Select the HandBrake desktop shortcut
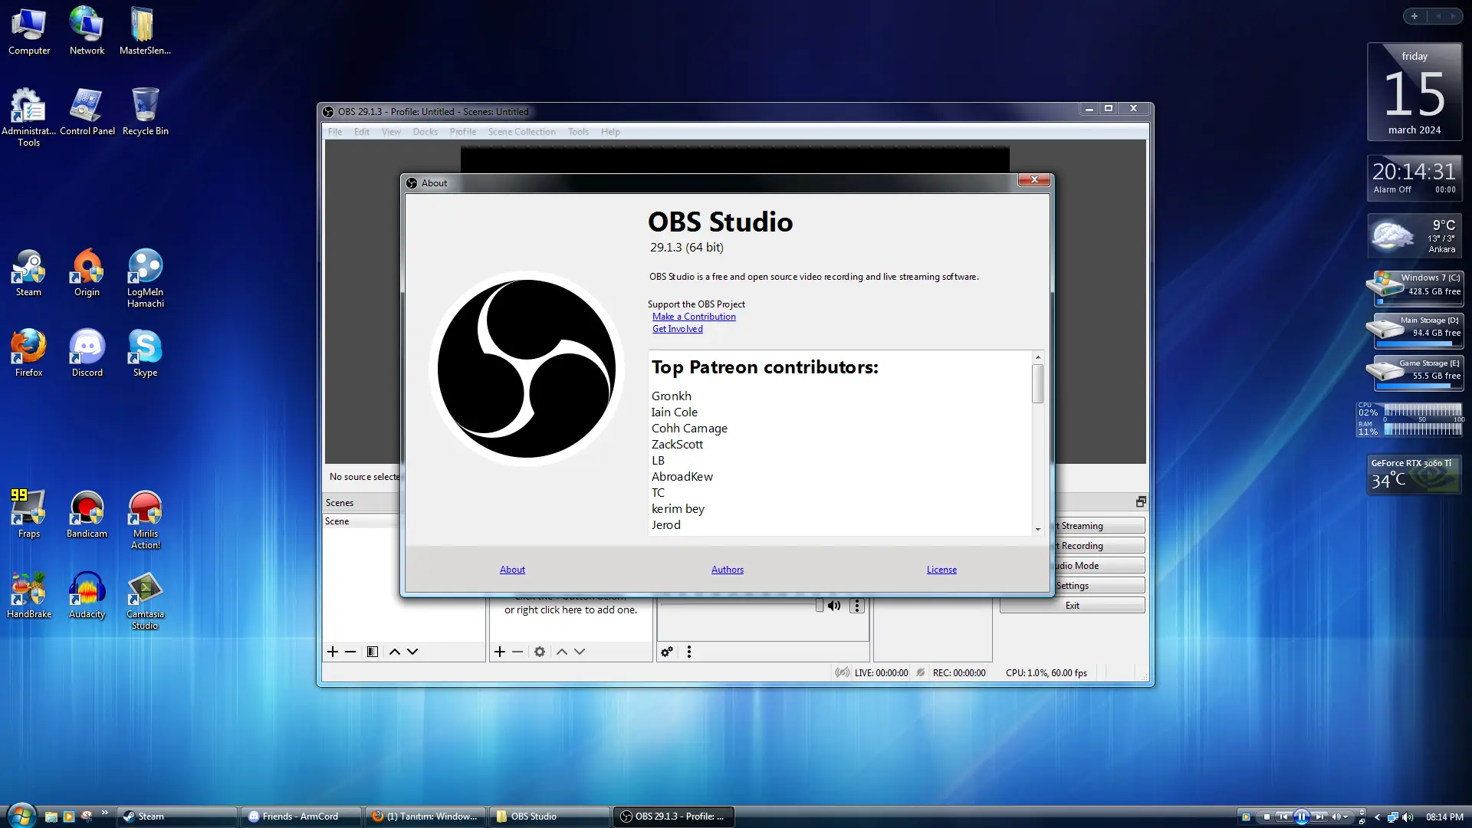 (x=28, y=595)
